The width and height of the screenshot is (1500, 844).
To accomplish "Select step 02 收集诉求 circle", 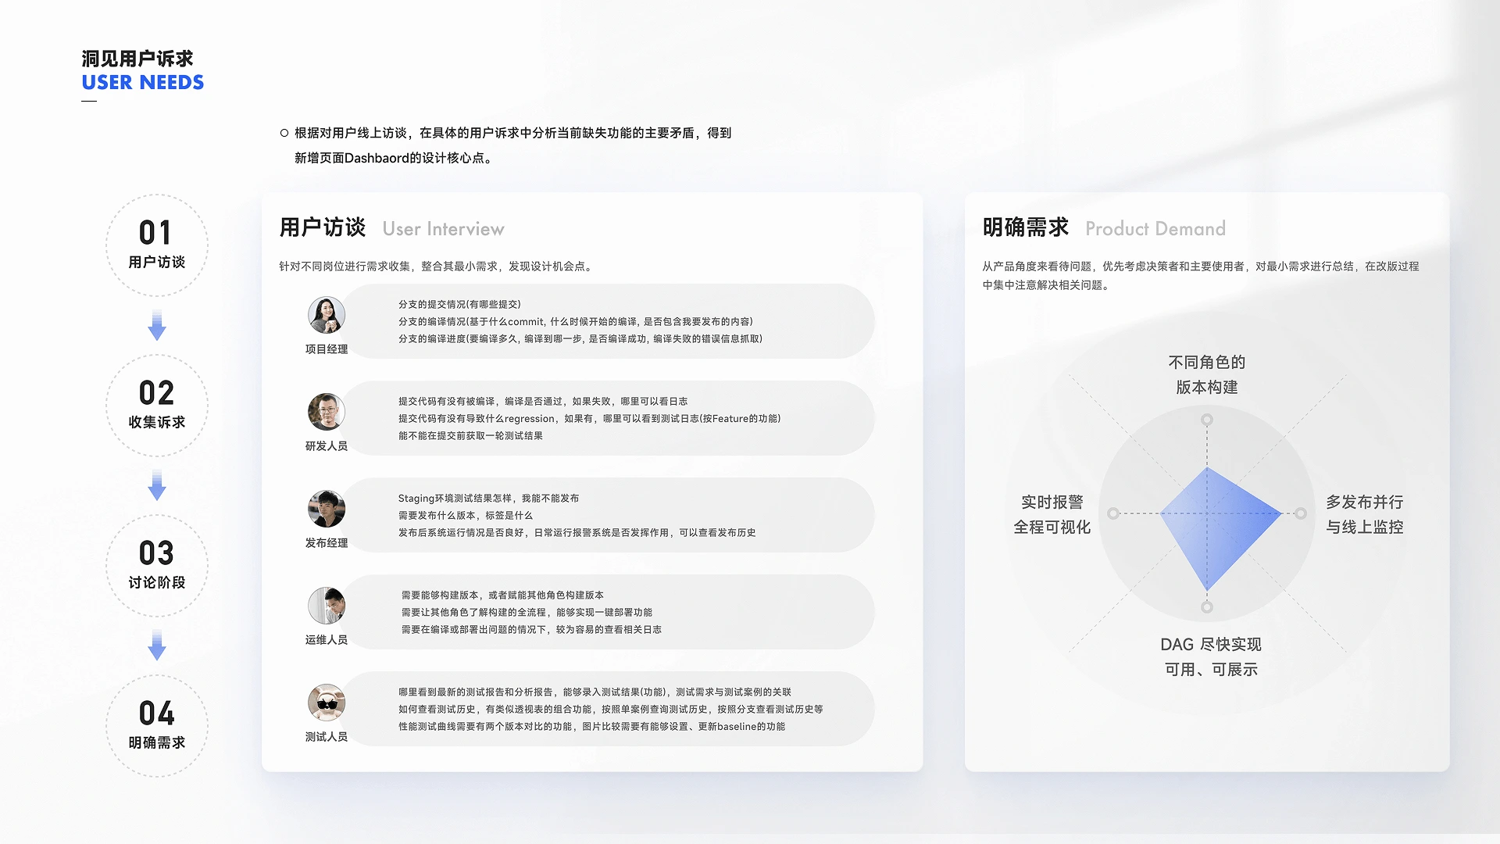I will pyautogui.click(x=157, y=406).
